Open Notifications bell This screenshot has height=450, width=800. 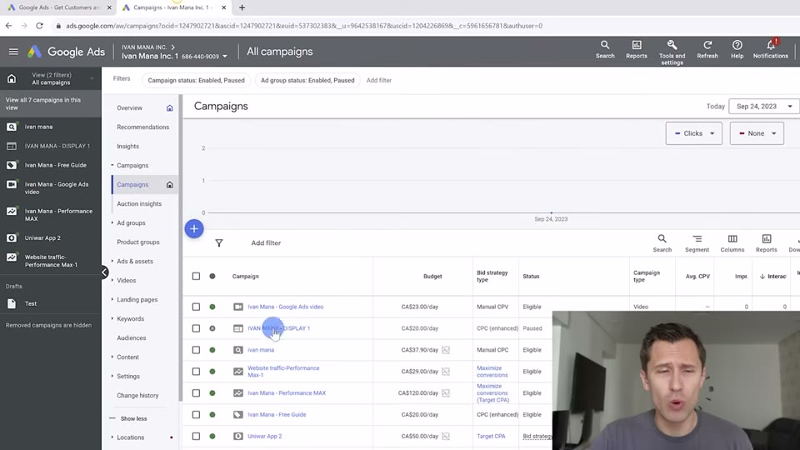770,50
